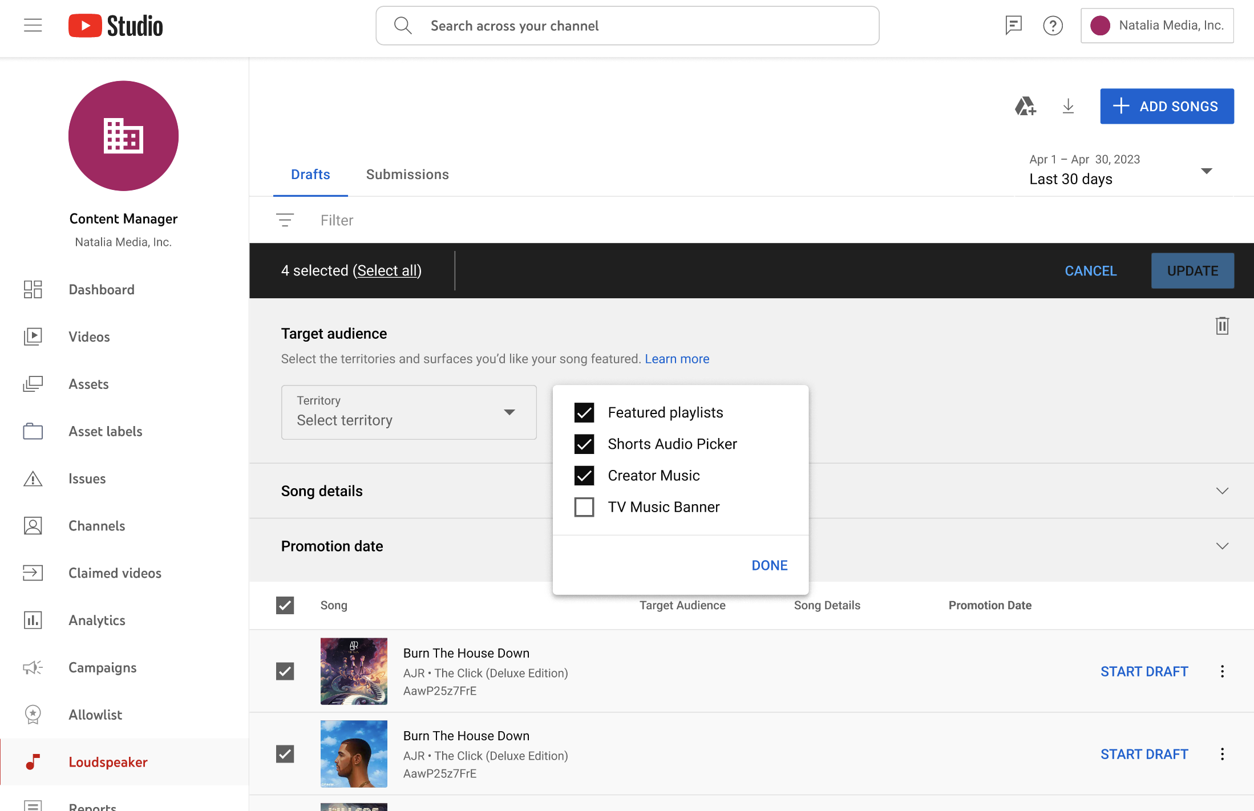Screen dimensions: 1254x811
Task: Go to Analytics in sidebar
Action: pyautogui.click(x=97, y=621)
